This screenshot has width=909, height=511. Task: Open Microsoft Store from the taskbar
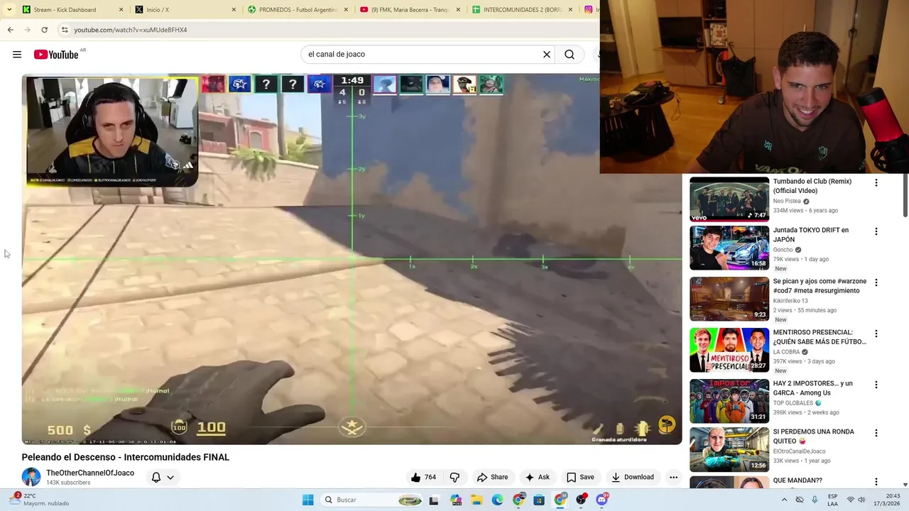coord(539,500)
